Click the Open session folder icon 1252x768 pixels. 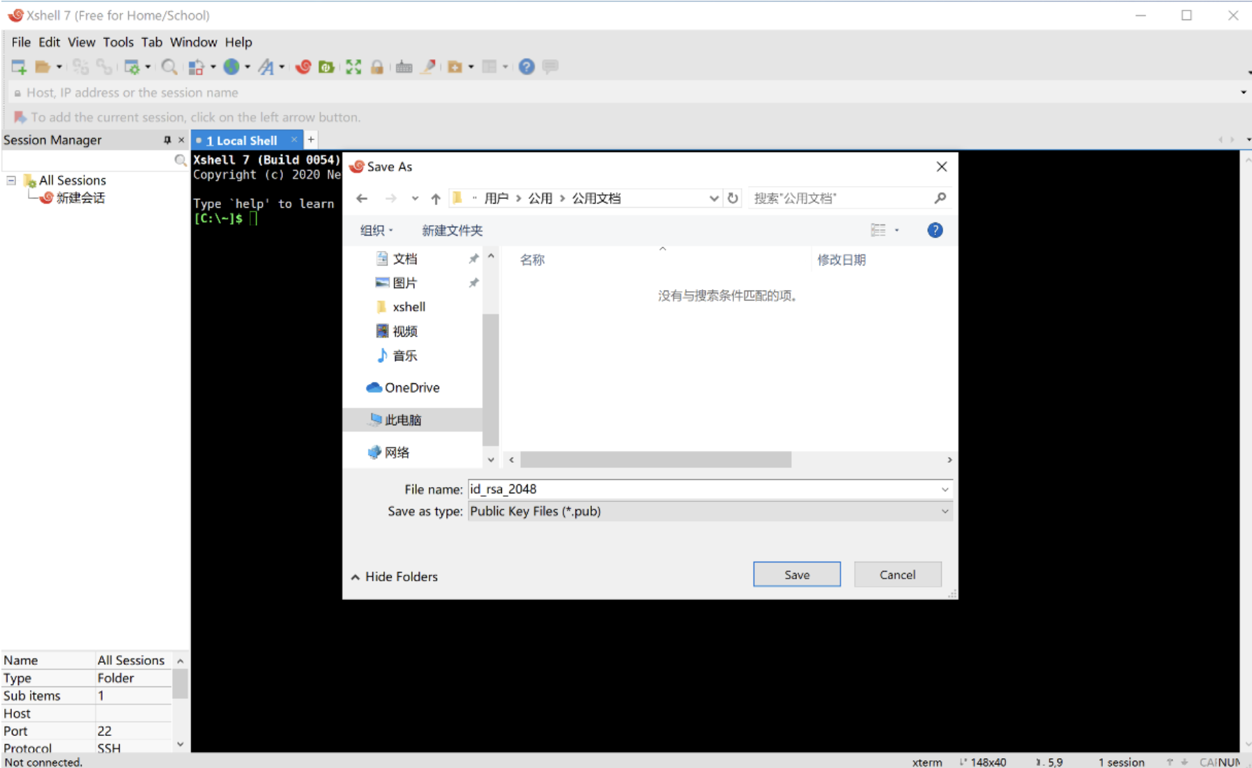pyautogui.click(x=43, y=67)
